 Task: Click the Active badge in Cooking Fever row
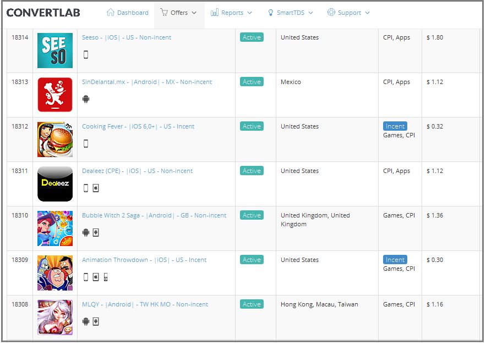click(252, 126)
